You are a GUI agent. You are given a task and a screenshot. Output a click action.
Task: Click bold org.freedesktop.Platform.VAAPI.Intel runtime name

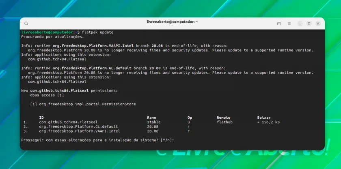tap(93, 46)
